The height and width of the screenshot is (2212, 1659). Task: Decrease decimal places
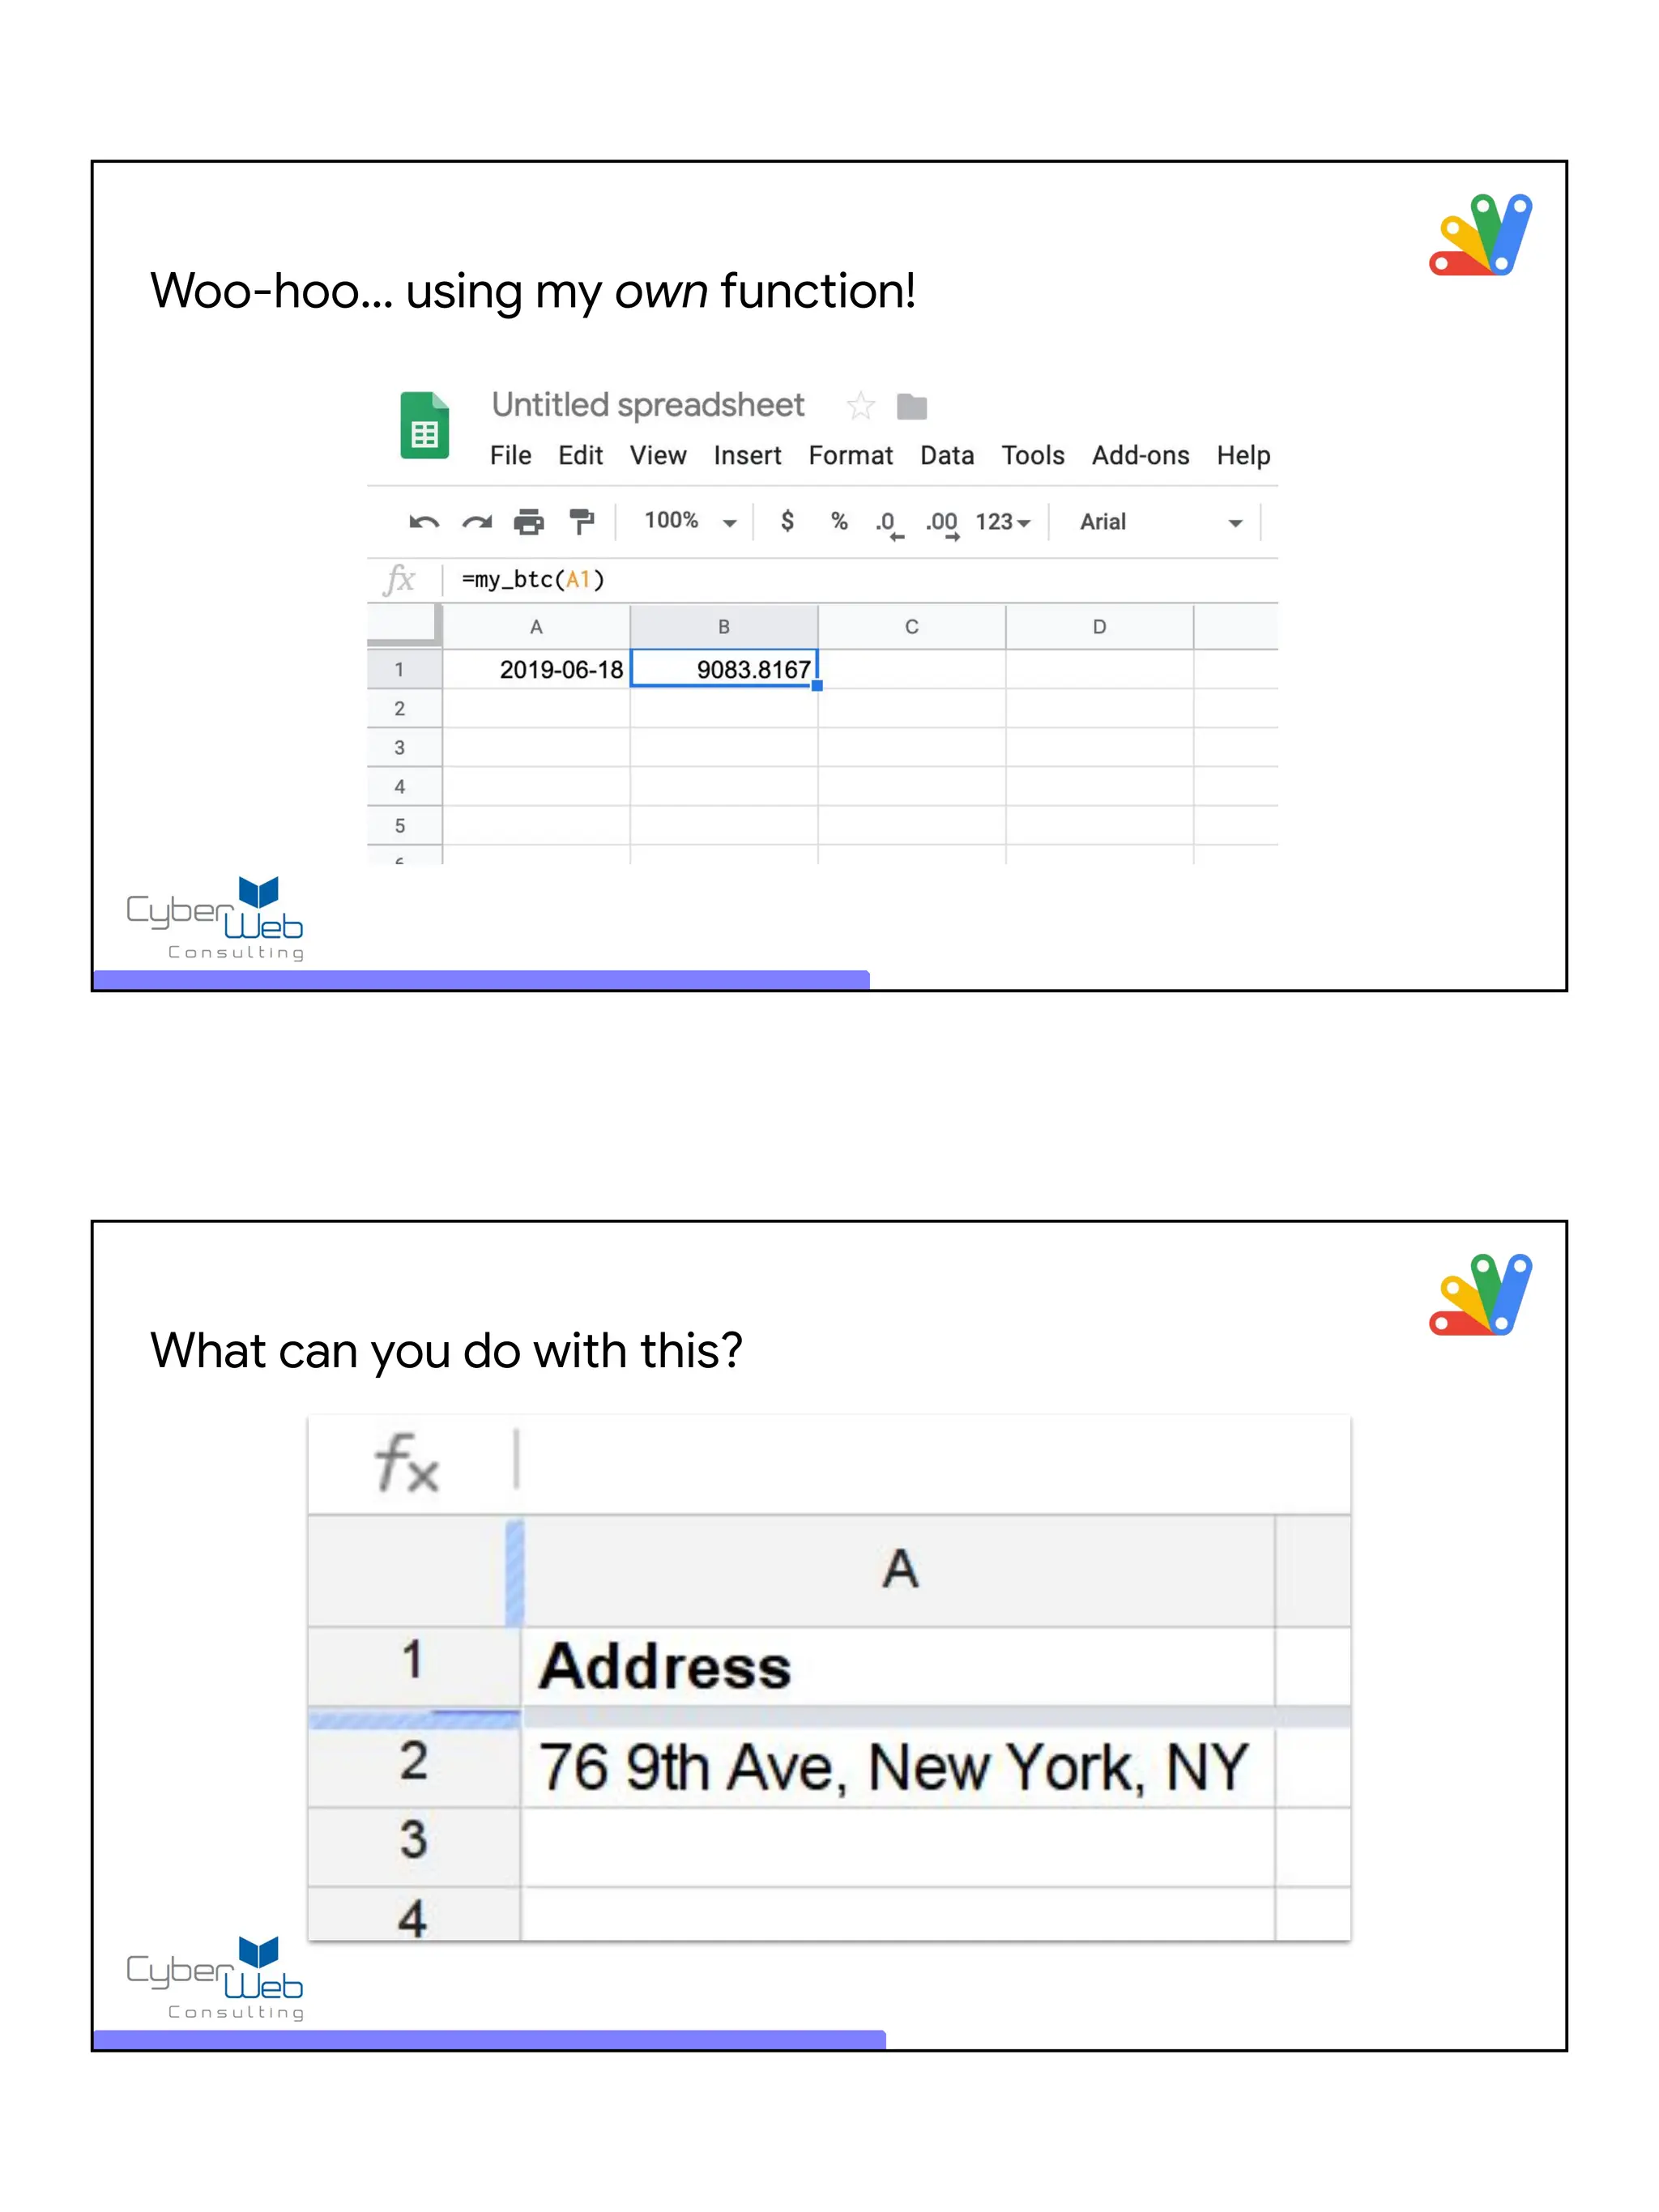pos(889,524)
